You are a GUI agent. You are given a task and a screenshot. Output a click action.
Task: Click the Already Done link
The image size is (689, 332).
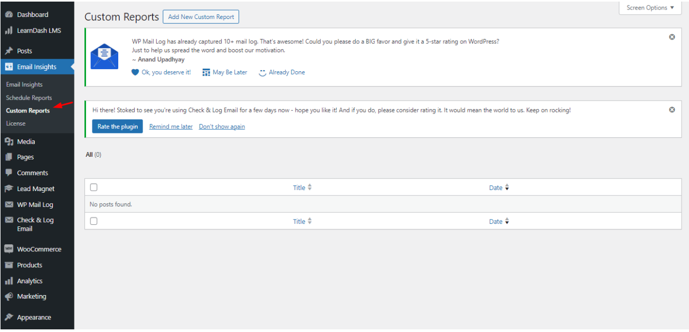tap(287, 72)
